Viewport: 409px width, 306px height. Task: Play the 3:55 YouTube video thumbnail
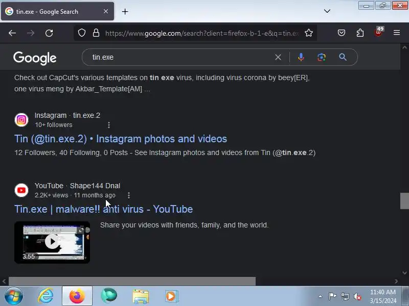[52, 242]
